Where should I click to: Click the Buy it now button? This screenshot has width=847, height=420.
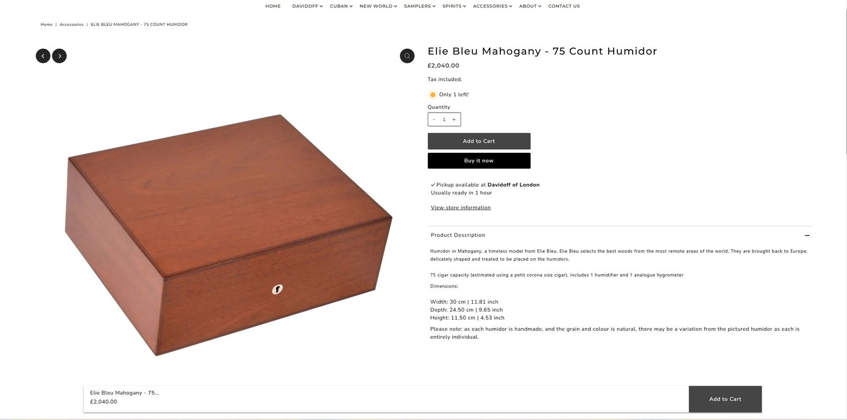[479, 160]
